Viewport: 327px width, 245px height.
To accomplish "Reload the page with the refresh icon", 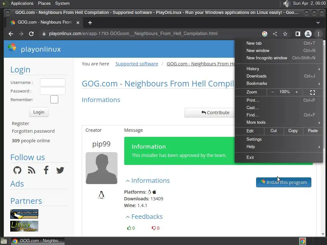I will (x=31, y=34).
